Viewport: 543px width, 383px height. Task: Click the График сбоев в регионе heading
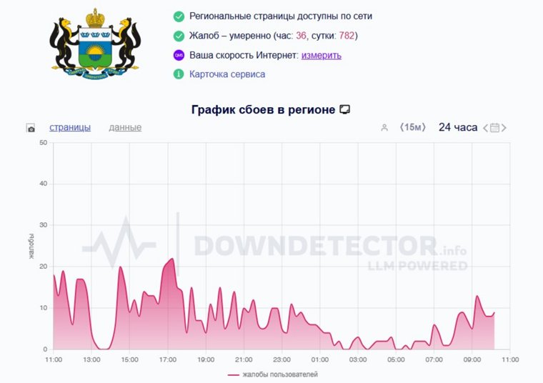(x=263, y=109)
